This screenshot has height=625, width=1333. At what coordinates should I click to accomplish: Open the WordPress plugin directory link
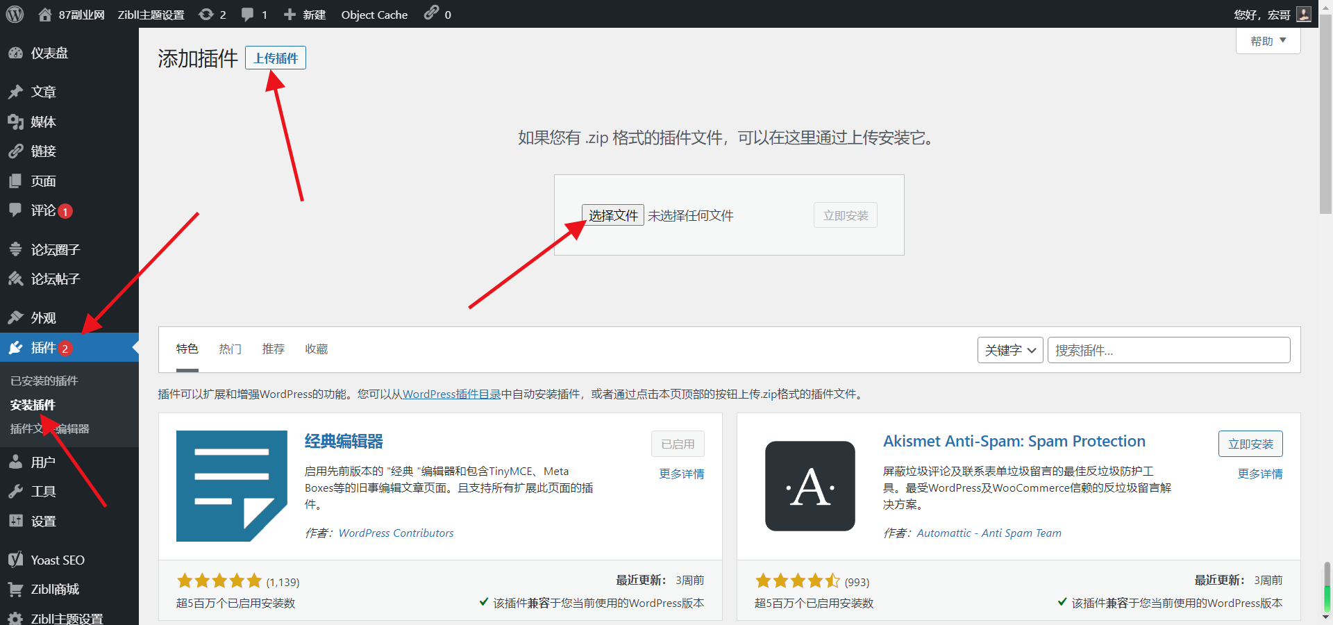click(x=451, y=394)
